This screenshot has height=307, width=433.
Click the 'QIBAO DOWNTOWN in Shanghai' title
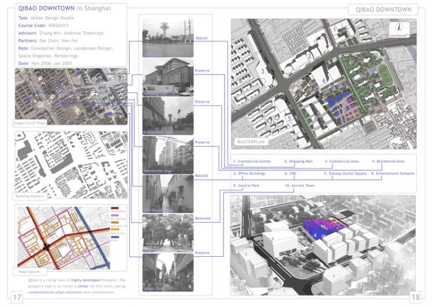tap(64, 8)
